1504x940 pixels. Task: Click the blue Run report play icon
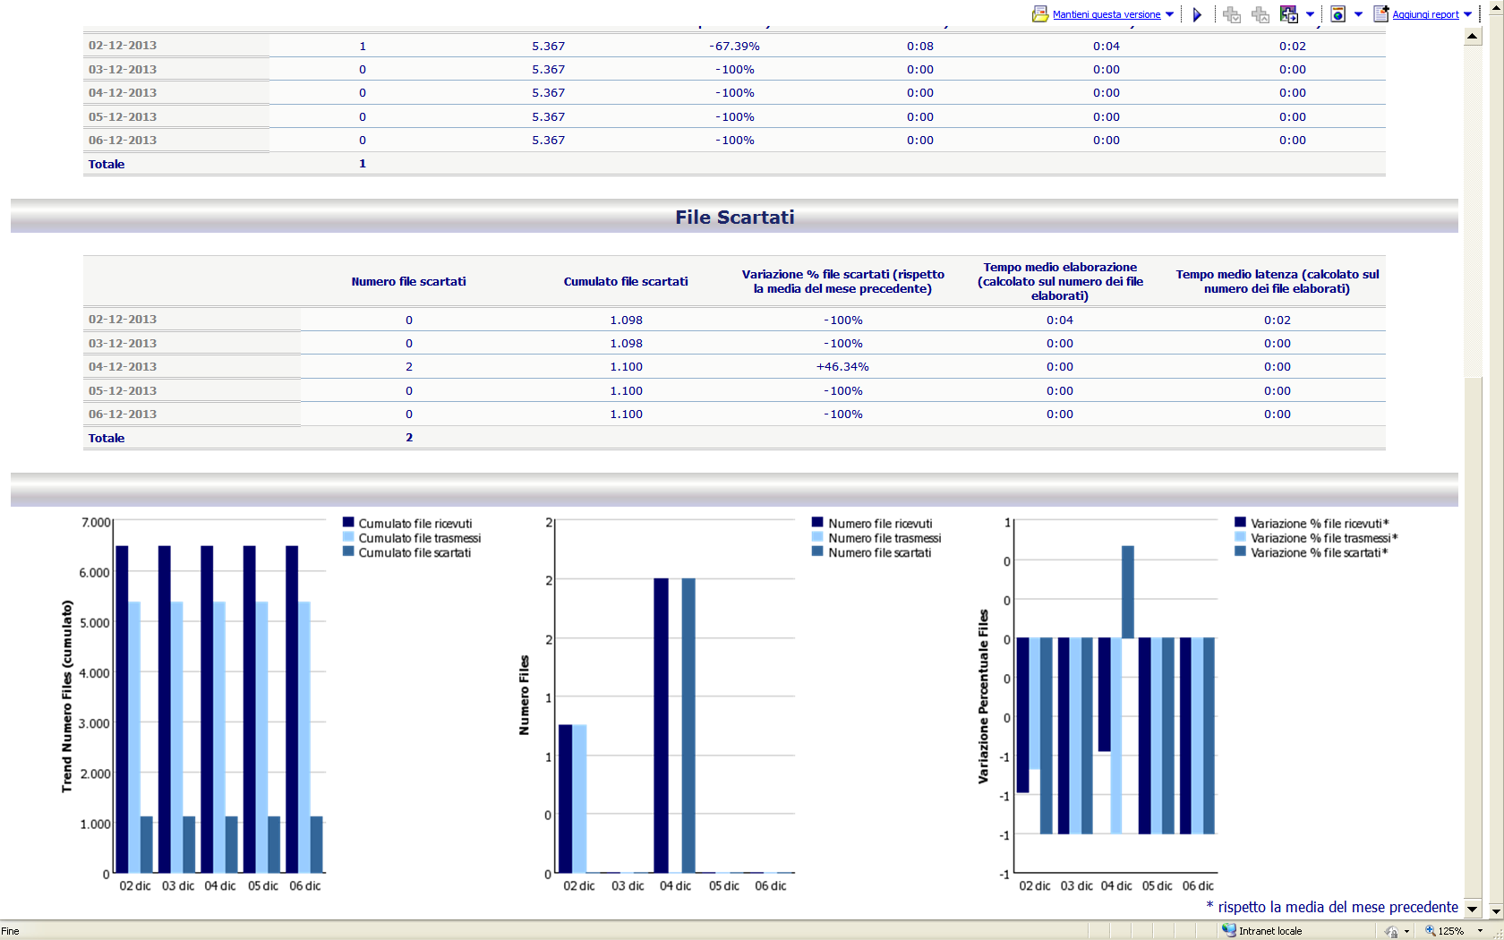[x=1197, y=14]
